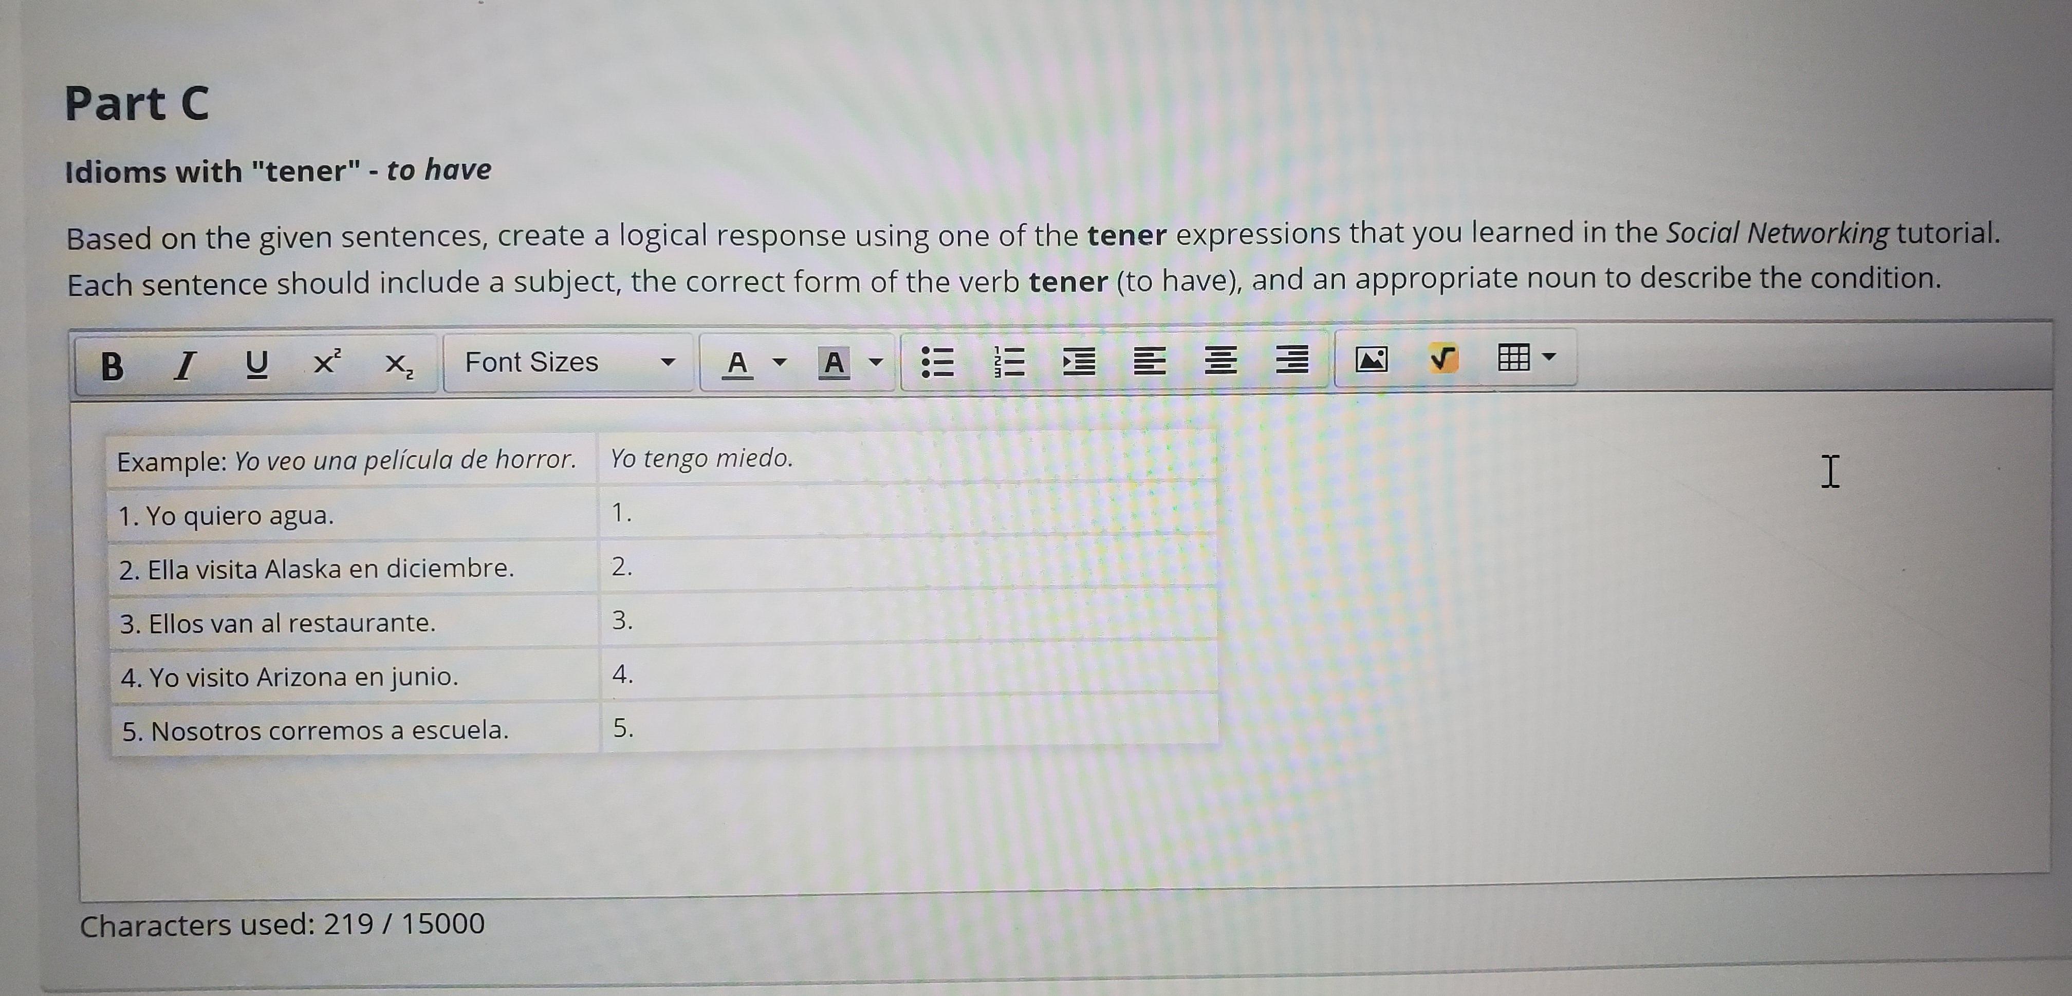Screen dimensions: 2072x996
Task: Increase indent of the text
Action: coord(1079,362)
